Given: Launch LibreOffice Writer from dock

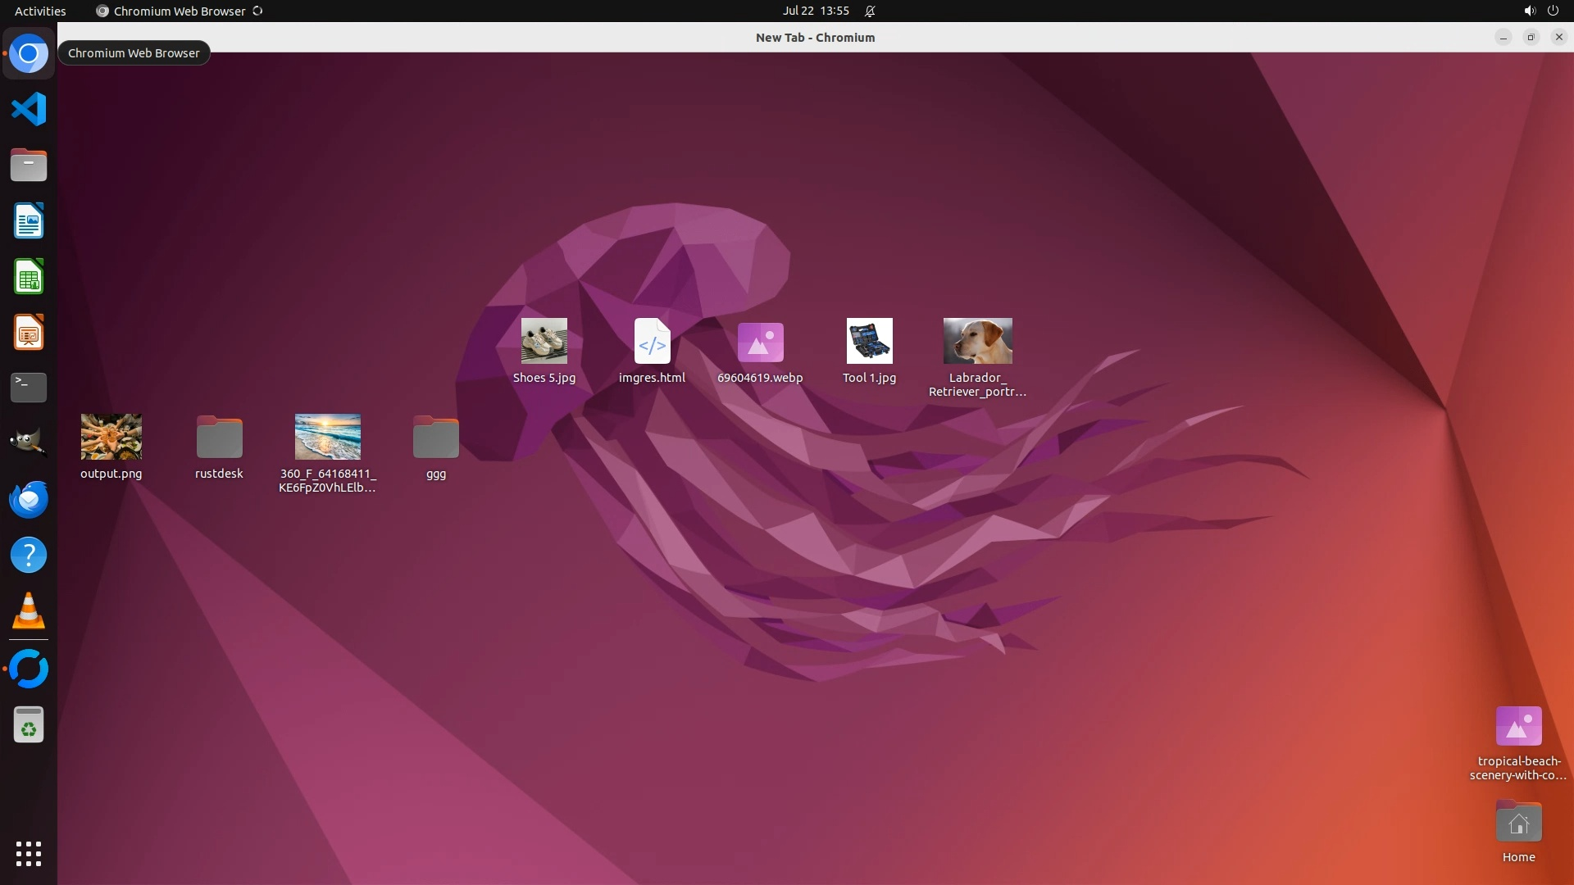Looking at the screenshot, I should [29, 221].
